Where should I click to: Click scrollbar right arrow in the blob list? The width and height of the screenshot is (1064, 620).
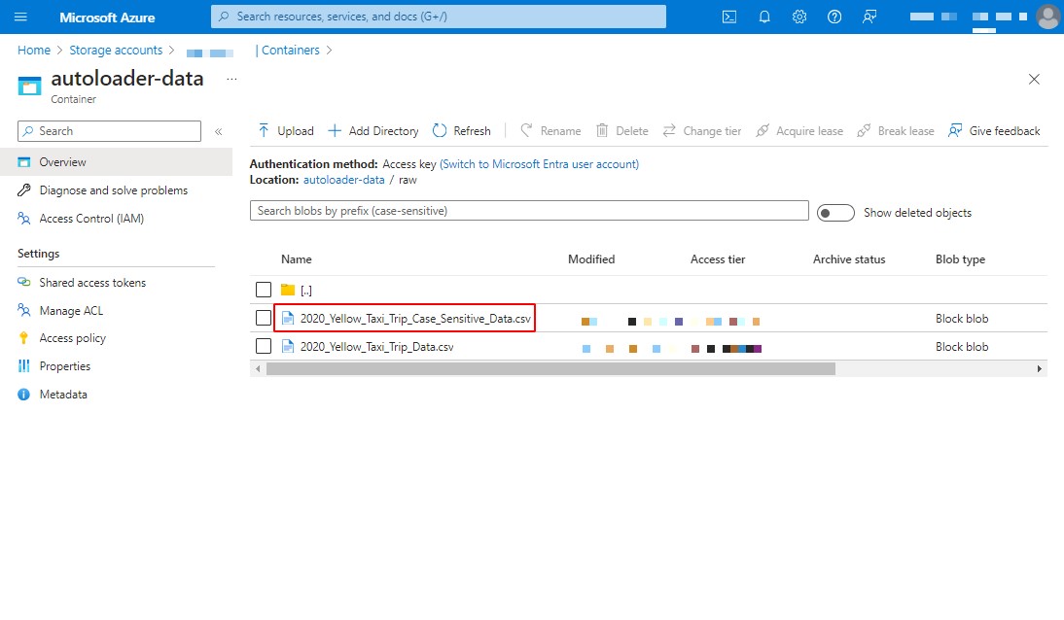coord(1039,369)
